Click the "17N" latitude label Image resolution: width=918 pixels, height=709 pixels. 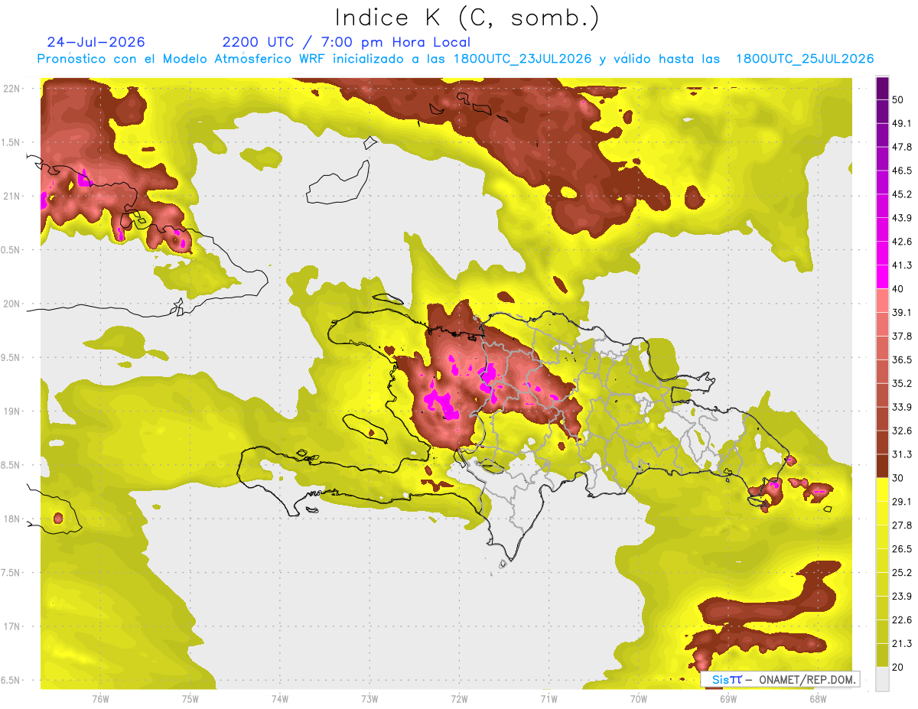[12, 626]
